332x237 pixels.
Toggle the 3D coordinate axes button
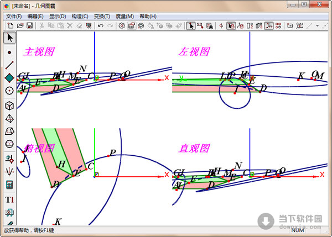coord(269,26)
